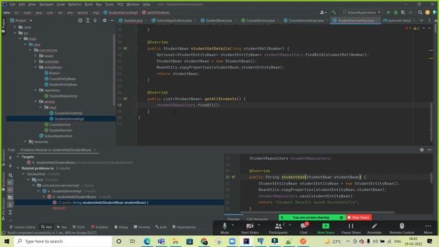Open Search Everywhere magnifier icon
Viewport: 439px width, 247px height.
[420, 12]
